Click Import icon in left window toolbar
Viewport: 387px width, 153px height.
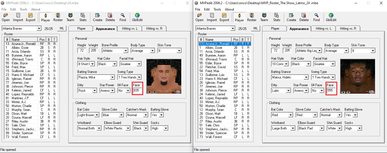[x=18, y=17]
